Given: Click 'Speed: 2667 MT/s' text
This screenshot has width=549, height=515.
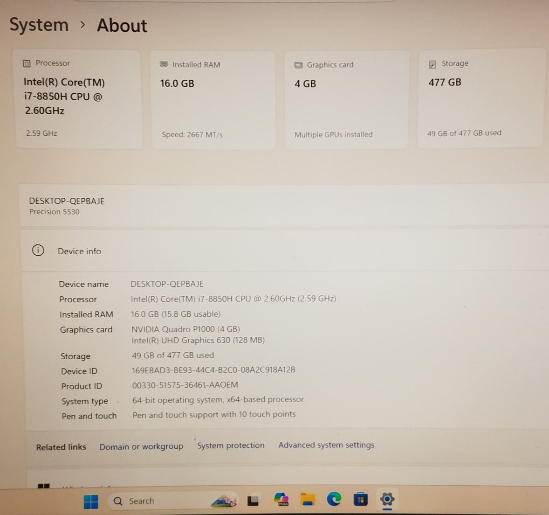Looking at the screenshot, I should tap(192, 135).
